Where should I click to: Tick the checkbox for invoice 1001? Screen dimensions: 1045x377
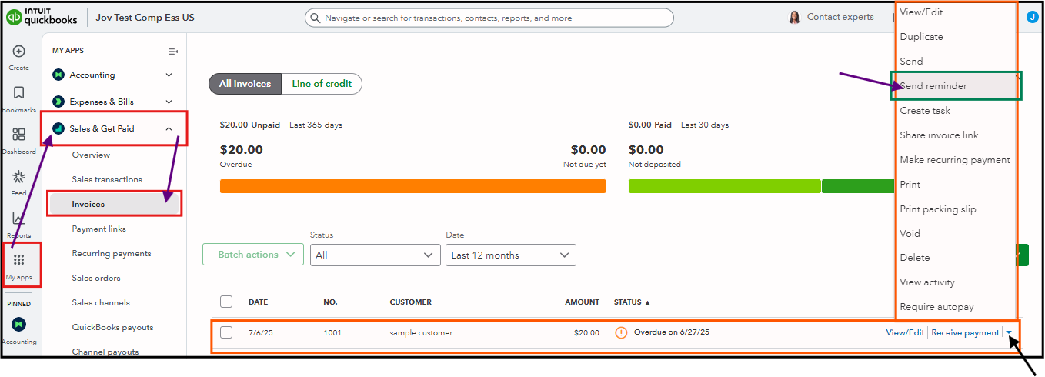tap(226, 332)
